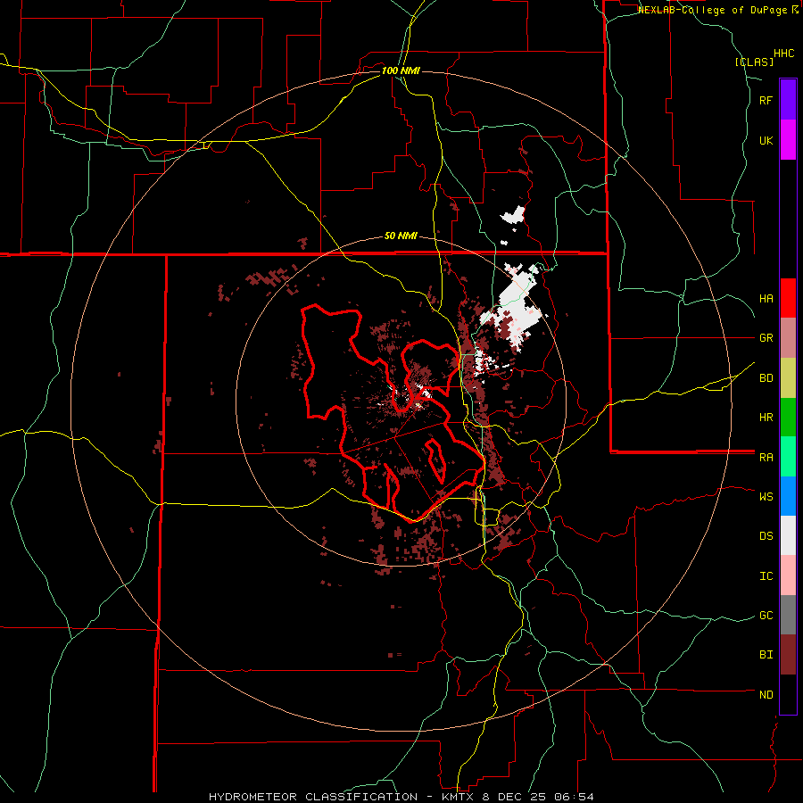
Task: Click the blue WS legend swatch
Action: pos(788,496)
